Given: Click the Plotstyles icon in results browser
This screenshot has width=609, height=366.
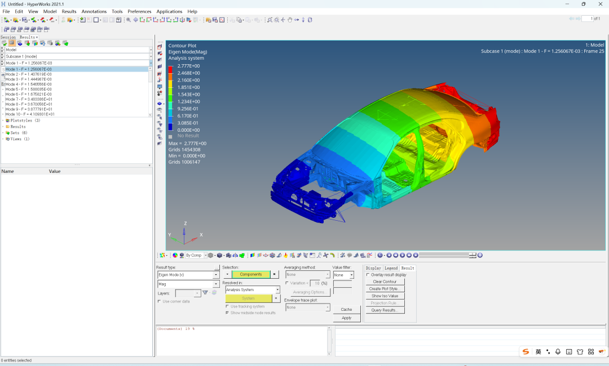Looking at the screenshot, I should click(7, 120).
